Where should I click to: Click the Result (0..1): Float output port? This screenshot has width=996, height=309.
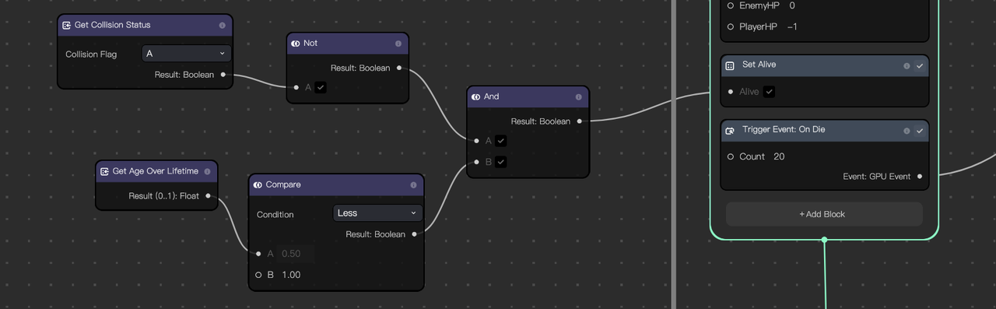[x=208, y=196]
